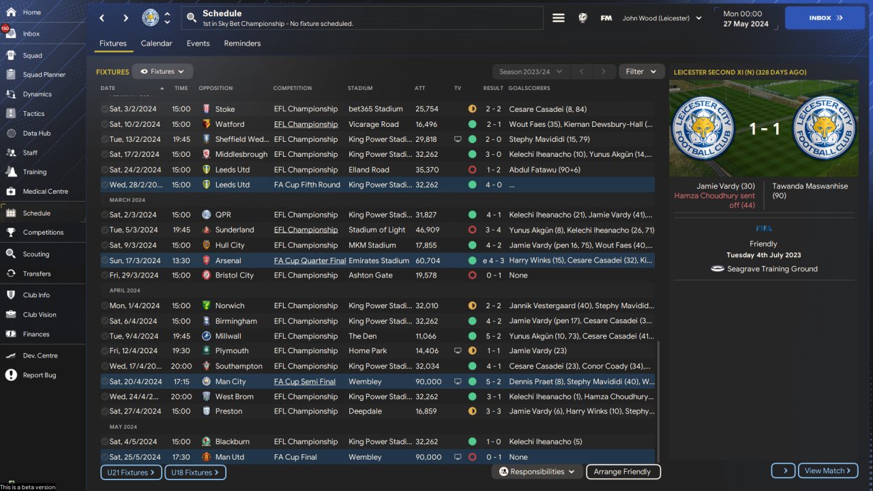Open the FM logo menu

606,18
